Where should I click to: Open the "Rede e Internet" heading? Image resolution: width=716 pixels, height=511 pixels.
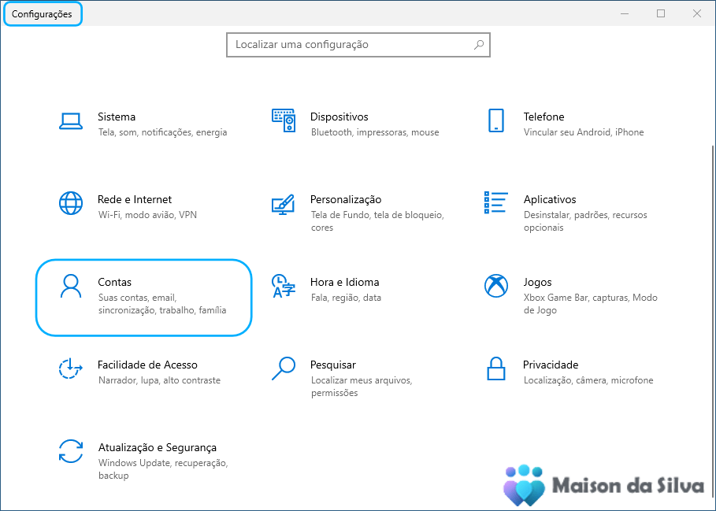[135, 199]
